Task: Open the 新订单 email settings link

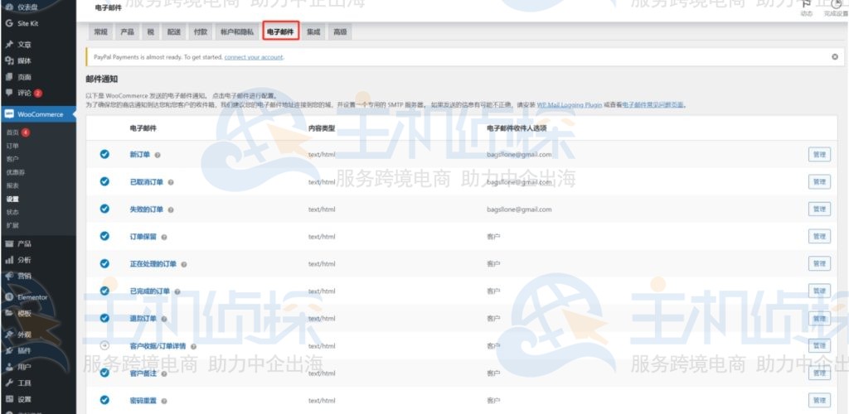Action: click(x=139, y=155)
